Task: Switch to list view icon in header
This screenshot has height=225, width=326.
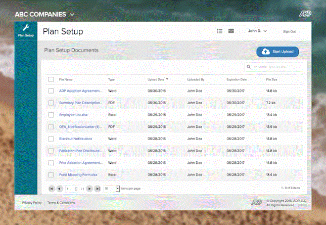Action: point(219,31)
